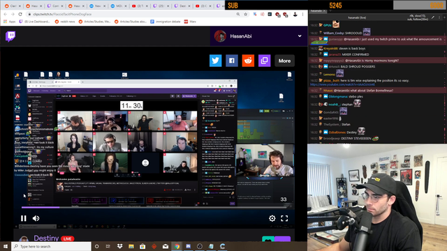Open the youtube.com link in chat
This screenshot has height=251, width=447.
click(x=342, y=84)
